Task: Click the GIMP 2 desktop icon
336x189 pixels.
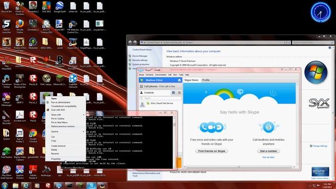Action: point(20,98)
